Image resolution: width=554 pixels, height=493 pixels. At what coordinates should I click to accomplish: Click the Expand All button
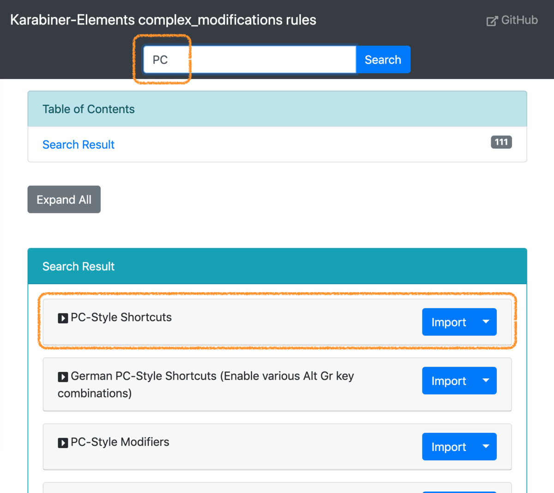[x=64, y=200]
